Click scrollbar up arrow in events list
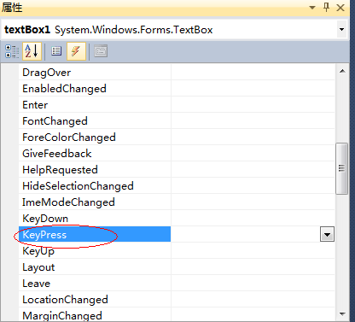The image size is (355, 322). 342,71
